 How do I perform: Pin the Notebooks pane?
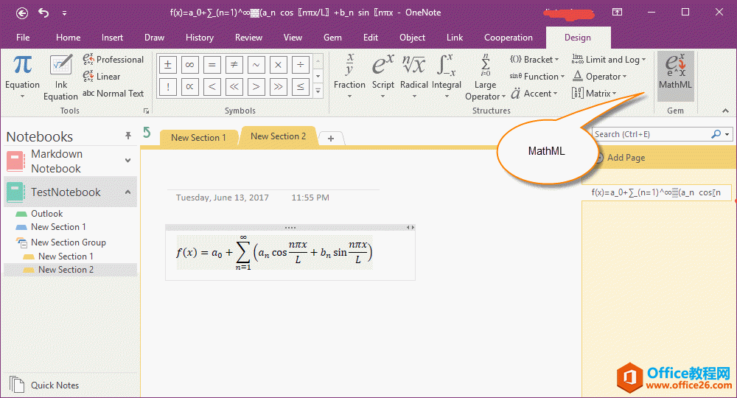tap(128, 136)
